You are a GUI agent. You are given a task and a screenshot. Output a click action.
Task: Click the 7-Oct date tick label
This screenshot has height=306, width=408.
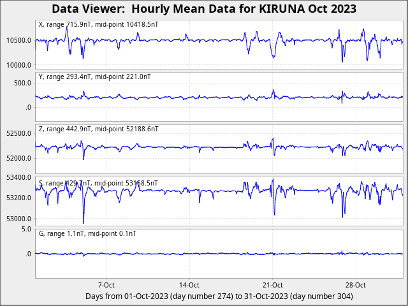[106, 285]
